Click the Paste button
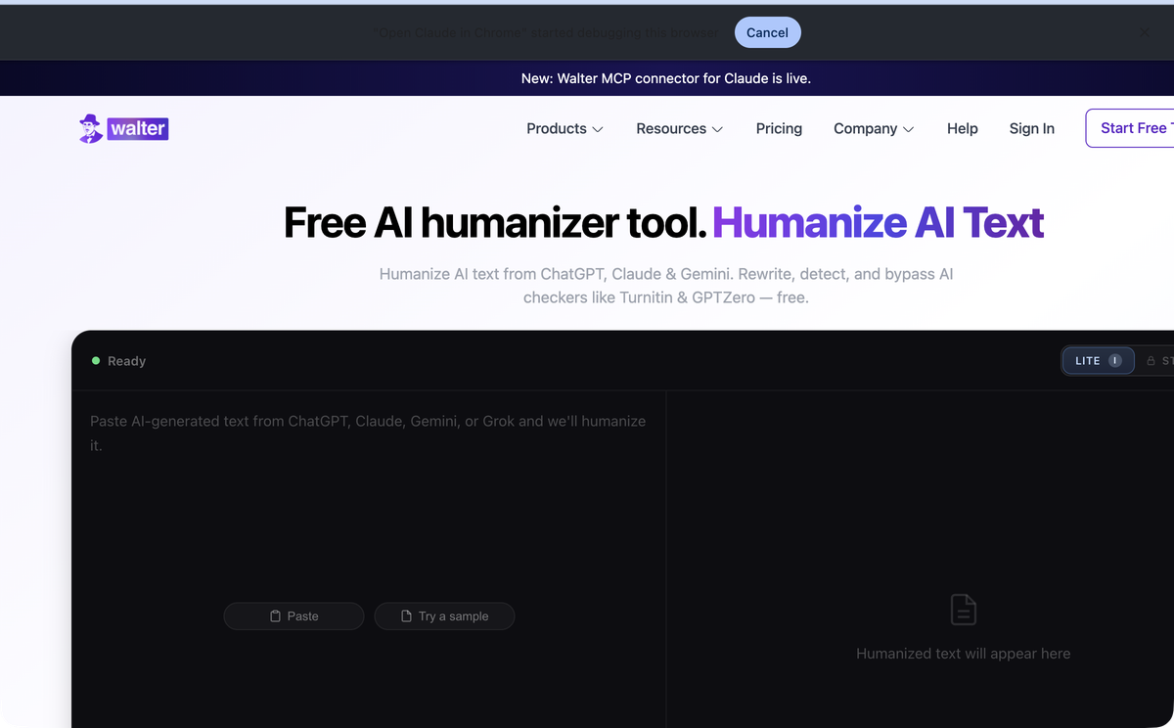1174x728 pixels. click(293, 615)
